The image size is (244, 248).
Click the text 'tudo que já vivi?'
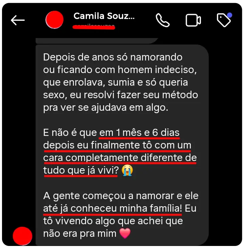81,171
